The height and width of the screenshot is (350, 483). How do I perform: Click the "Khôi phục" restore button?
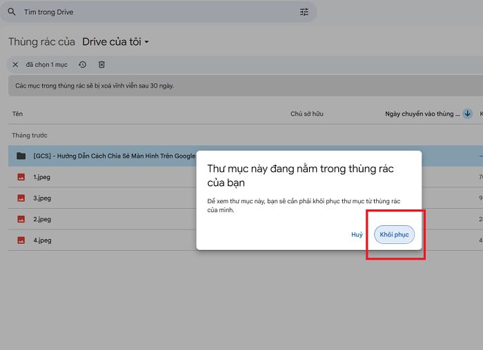pyautogui.click(x=394, y=235)
